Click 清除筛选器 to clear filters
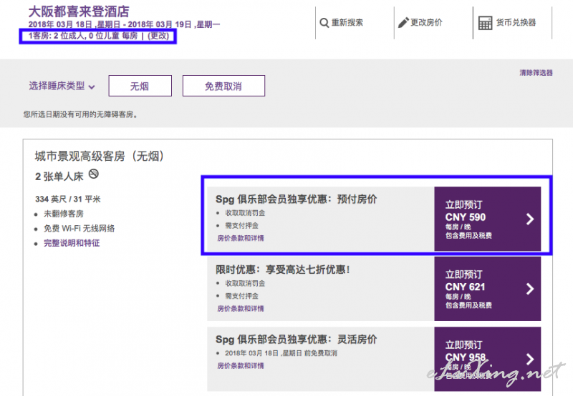 tap(536, 73)
